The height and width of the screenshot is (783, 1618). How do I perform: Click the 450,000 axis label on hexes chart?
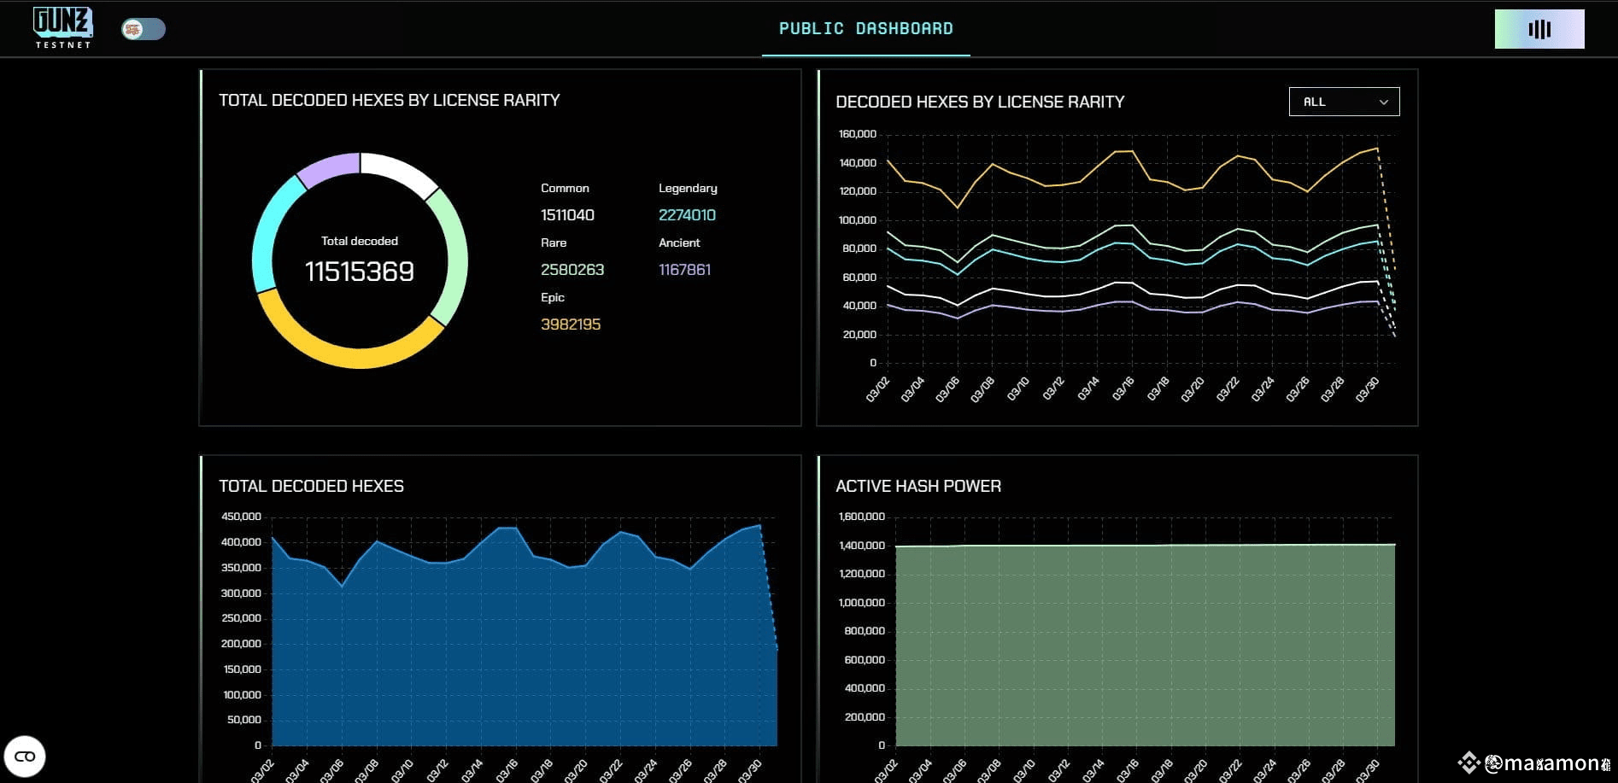point(241,517)
